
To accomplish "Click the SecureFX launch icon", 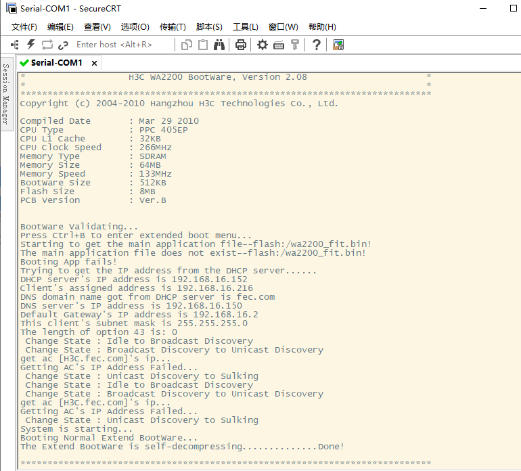I will coord(338,45).
